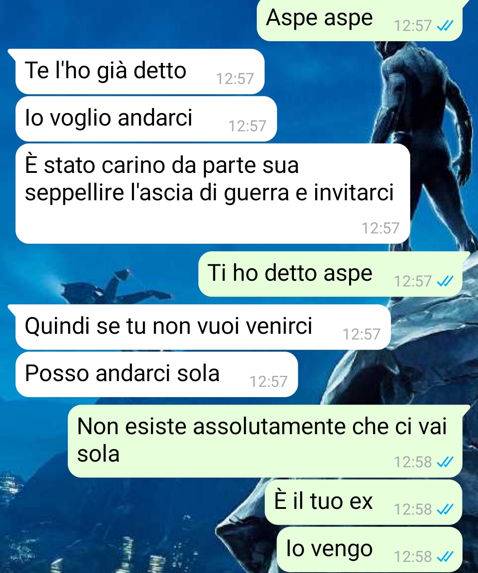Screen dimensions: 478x573
Task: Tap 12:57 timestamp on 'Posso andarci sola'
Action: pos(268,381)
